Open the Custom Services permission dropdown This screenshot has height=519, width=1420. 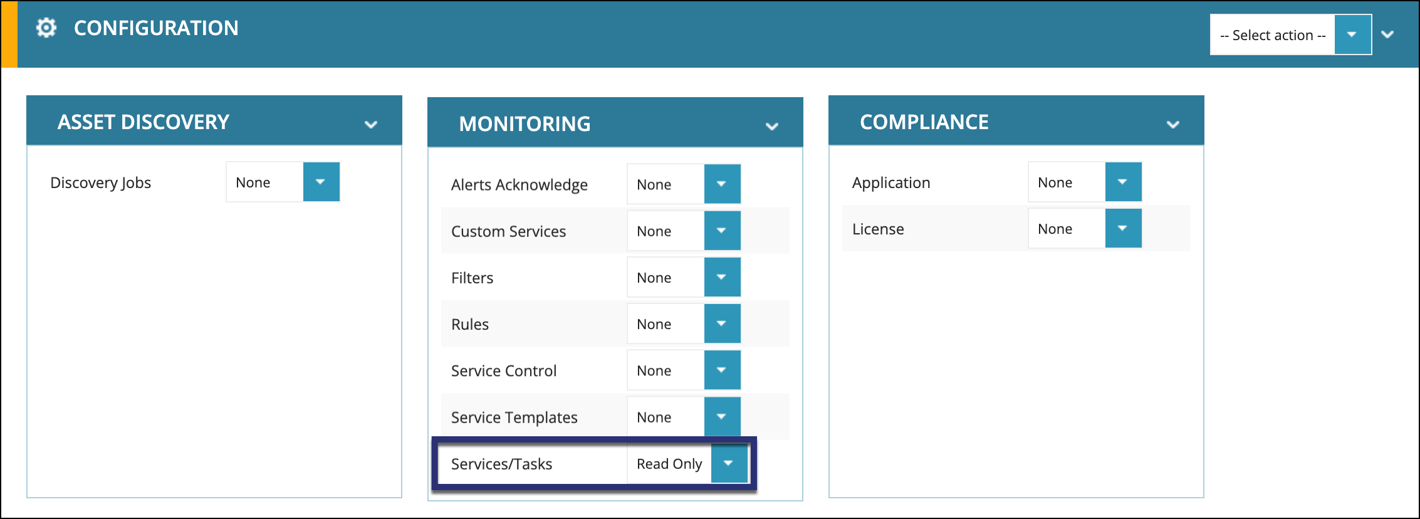[x=684, y=231]
